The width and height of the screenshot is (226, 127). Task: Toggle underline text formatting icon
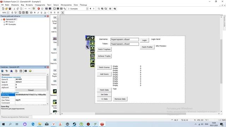click(42, 13)
